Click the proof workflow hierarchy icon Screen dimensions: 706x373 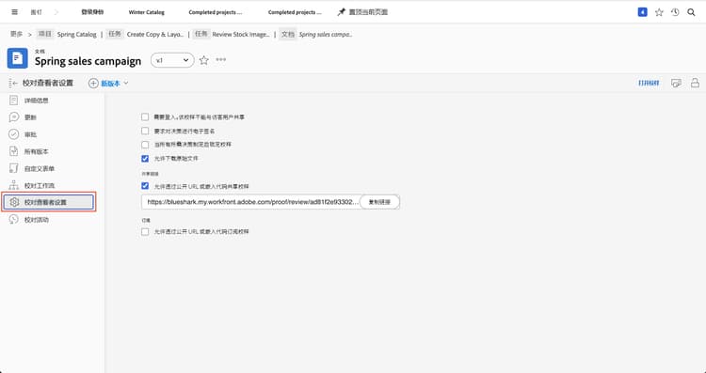pos(14,185)
